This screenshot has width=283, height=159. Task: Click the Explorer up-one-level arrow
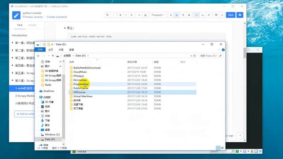[x=53, y=56]
